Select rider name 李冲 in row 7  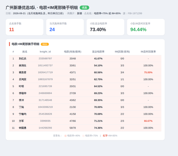(x=21, y=100)
